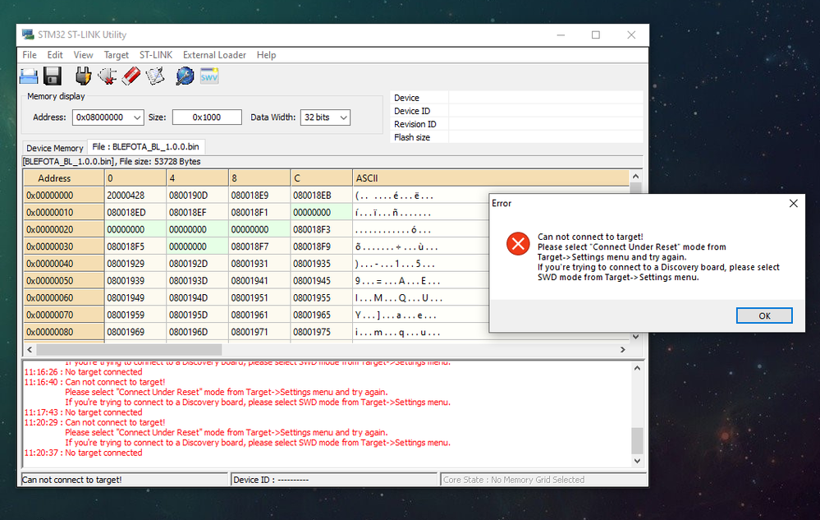Click the Revision ID info field

(546, 124)
